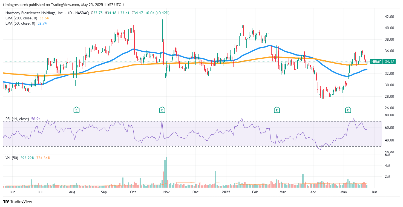The width and height of the screenshot is (403, 207).
Task: Click 30.00 on the price scale
Action: [389, 85]
